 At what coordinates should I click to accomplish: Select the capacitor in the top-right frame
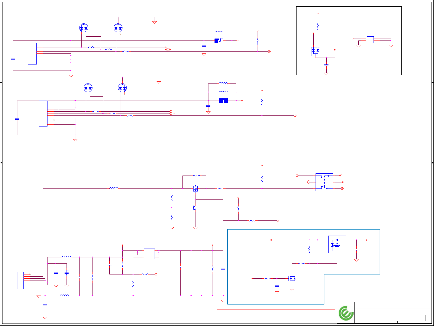326,65
